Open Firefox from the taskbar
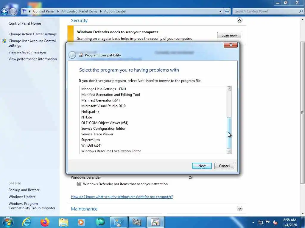 (x=45, y=222)
